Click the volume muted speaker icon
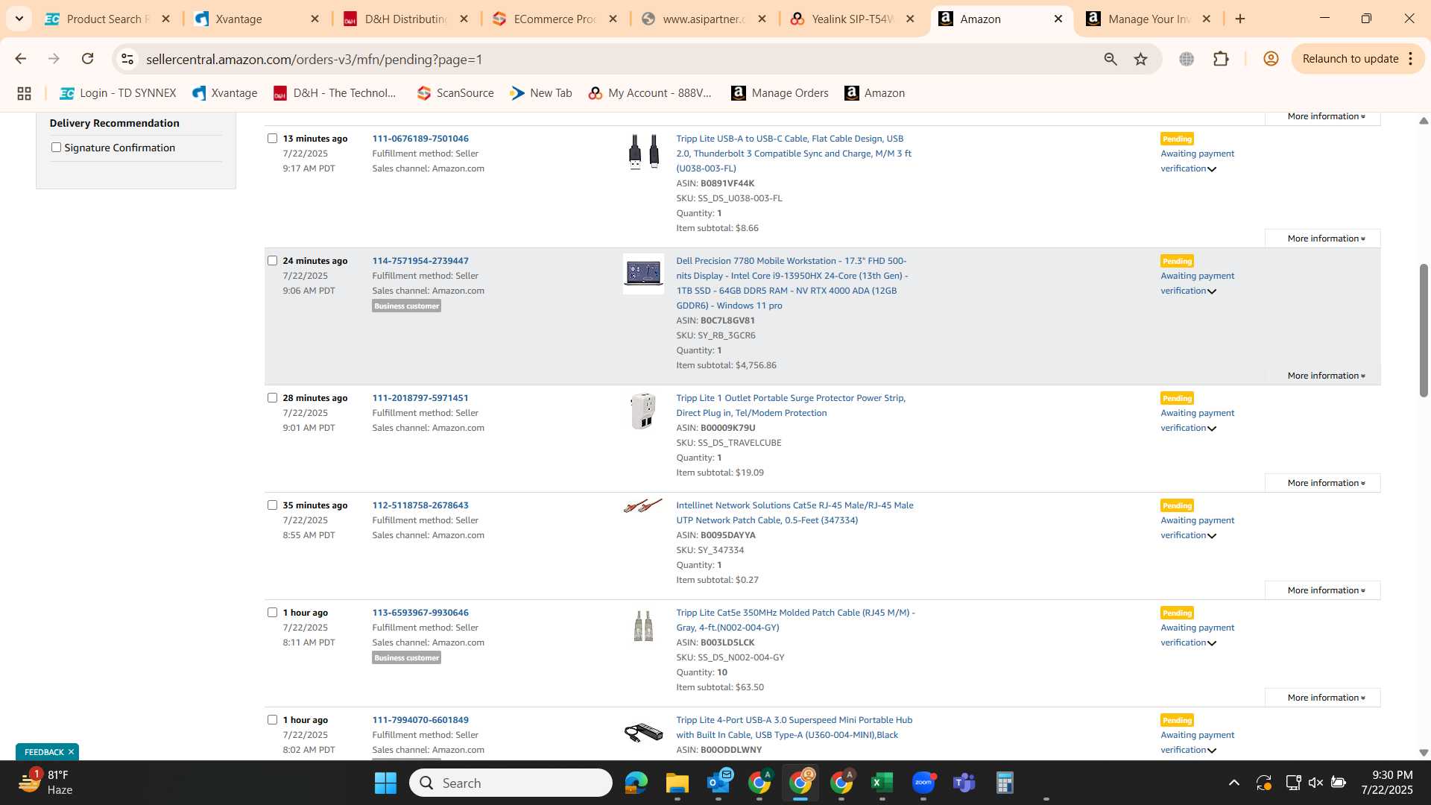Viewport: 1431px width, 805px height. click(x=1315, y=783)
